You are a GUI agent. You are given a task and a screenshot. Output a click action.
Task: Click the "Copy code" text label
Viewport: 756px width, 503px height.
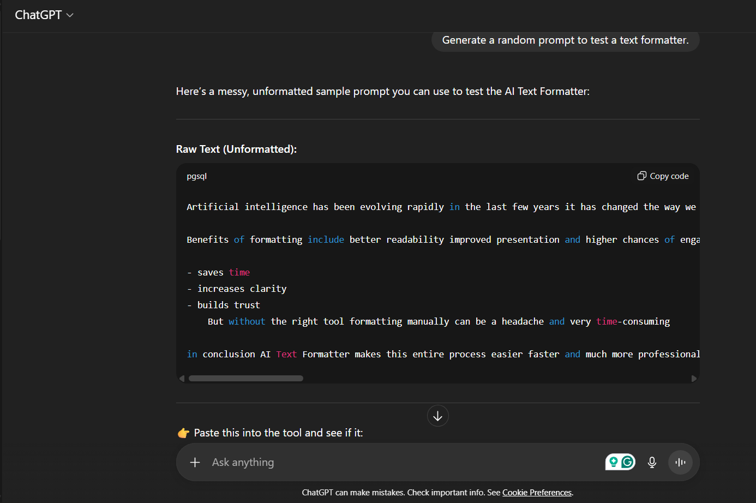pyautogui.click(x=669, y=176)
